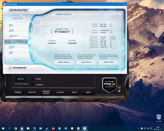The width and height of the screenshot is (164, 131).
Task: Open network status in system tray
Action: 145,128
